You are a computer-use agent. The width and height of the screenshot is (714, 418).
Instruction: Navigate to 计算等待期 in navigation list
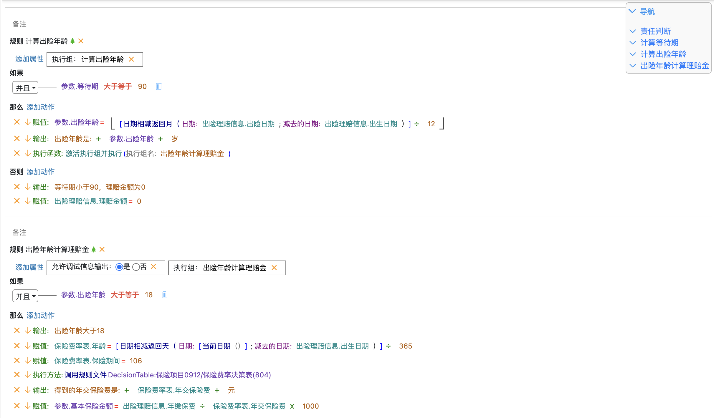(x=659, y=43)
